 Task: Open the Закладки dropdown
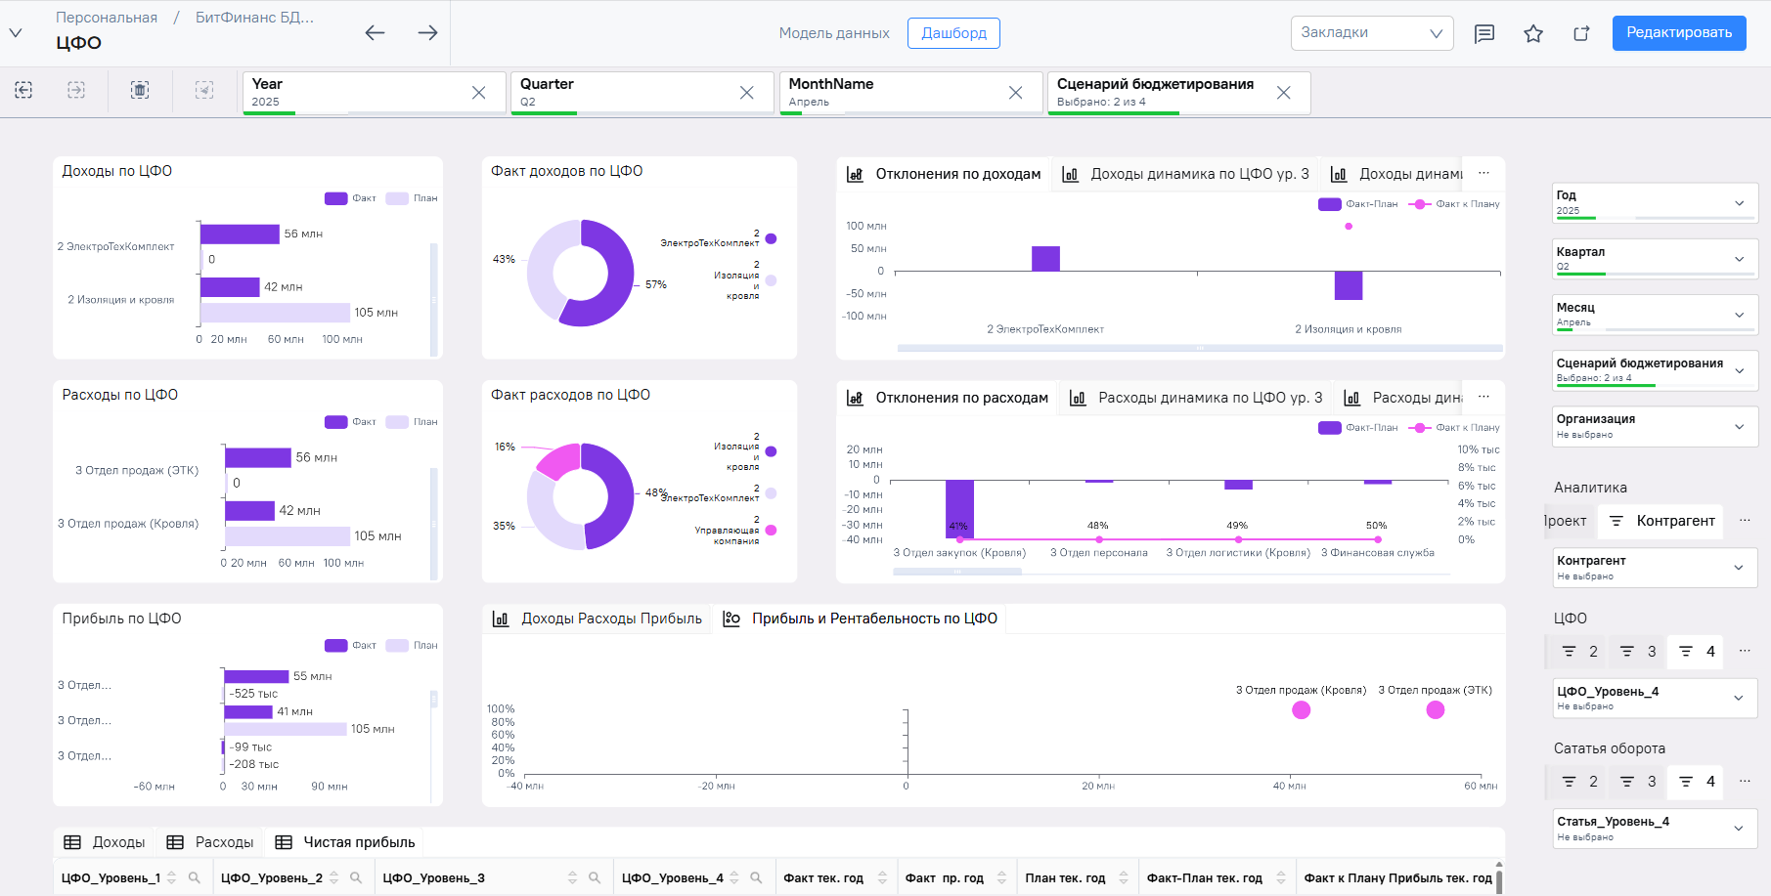pyautogui.click(x=1372, y=32)
